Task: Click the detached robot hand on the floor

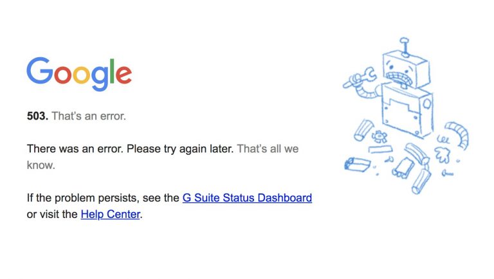Action: tap(441, 154)
